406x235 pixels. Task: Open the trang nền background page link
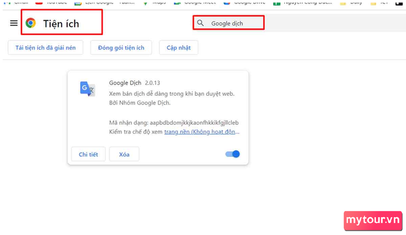202,132
